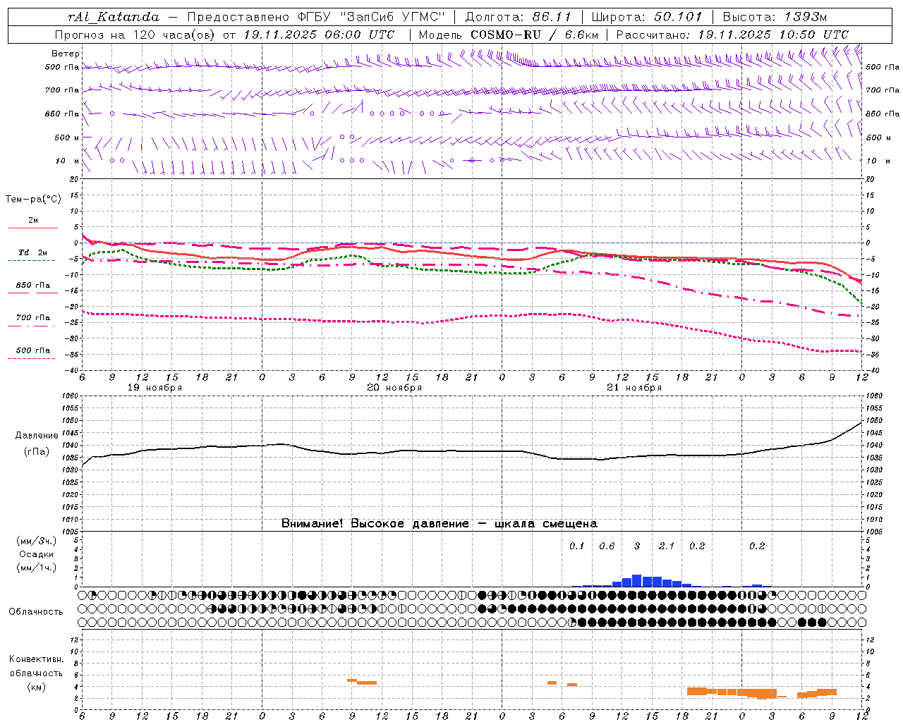The image size is (903, 722).
Task: Select the '0.6' three-hour precipitation value
Action: click(607, 546)
